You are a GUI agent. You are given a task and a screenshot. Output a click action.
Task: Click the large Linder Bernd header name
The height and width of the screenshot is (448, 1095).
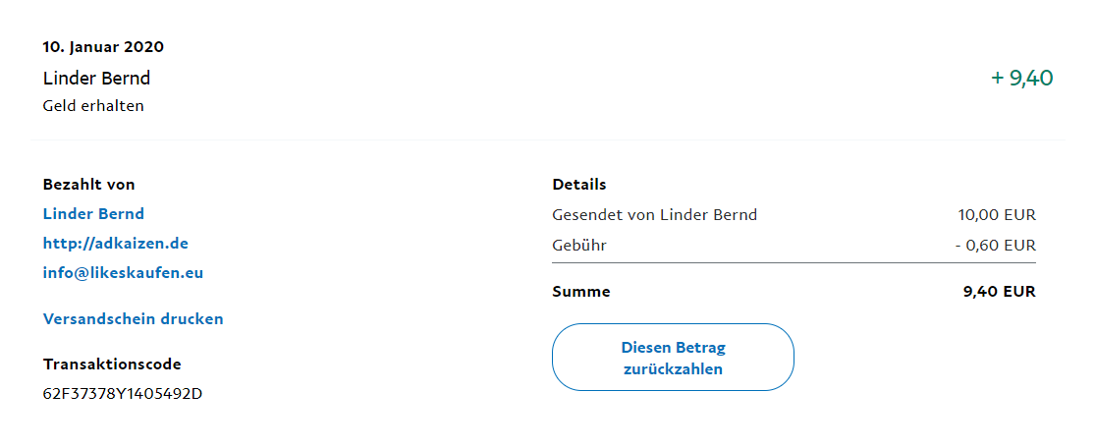(96, 79)
